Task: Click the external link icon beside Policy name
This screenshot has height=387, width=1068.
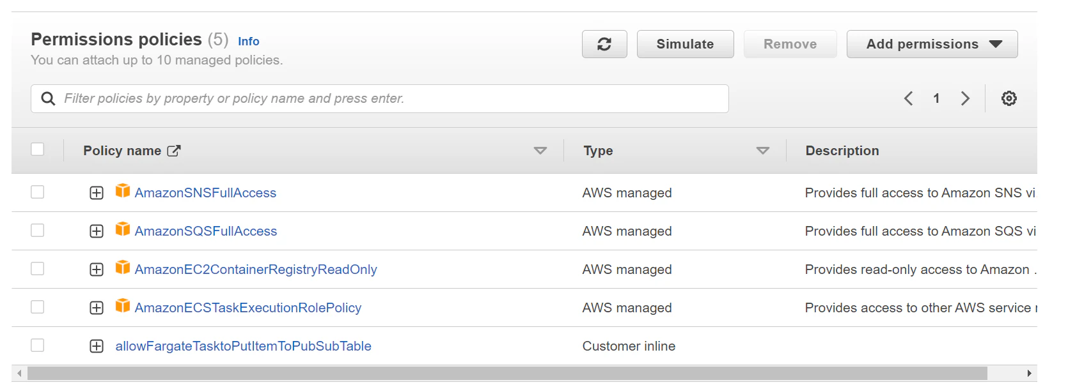Action: [174, 151]
